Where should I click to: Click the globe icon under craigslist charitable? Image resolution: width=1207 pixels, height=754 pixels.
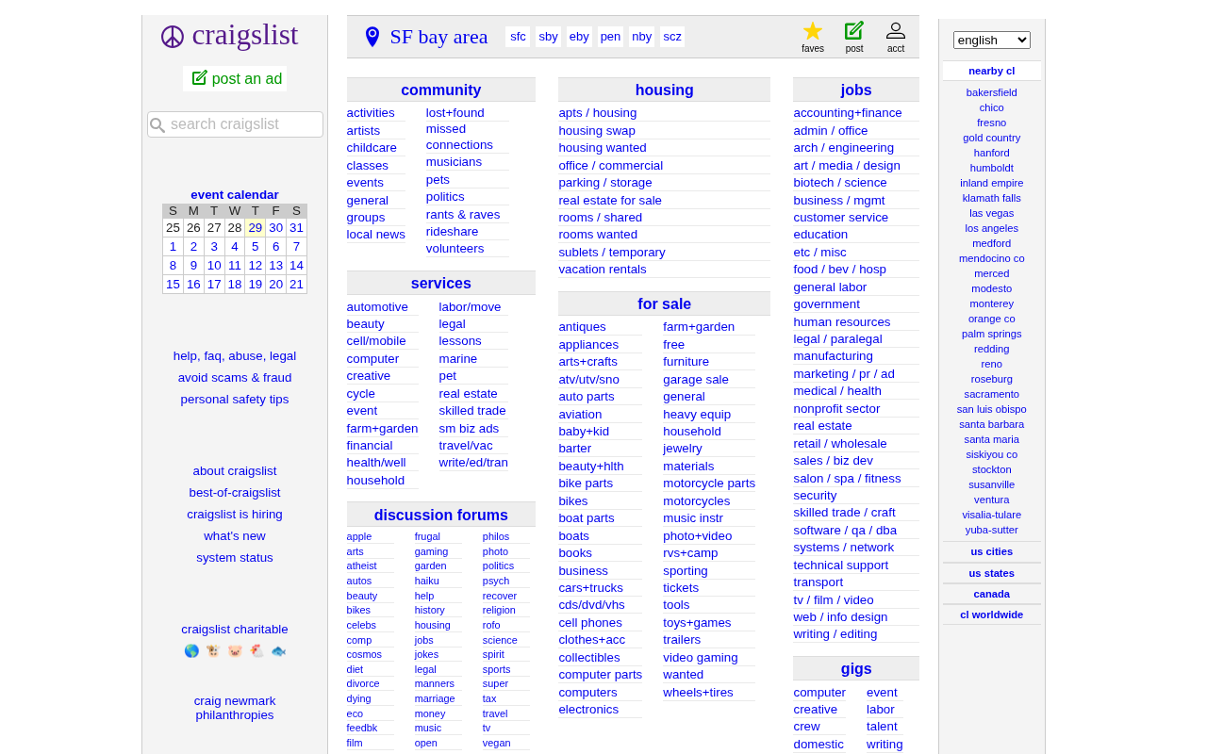(191, 650)
